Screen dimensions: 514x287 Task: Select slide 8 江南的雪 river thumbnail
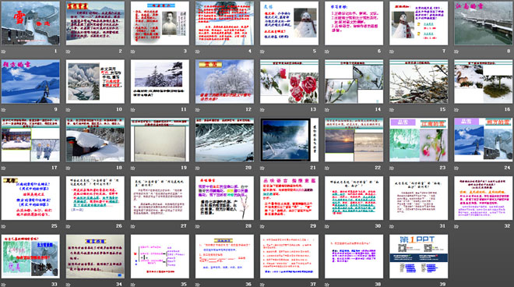tap(484, 23)
